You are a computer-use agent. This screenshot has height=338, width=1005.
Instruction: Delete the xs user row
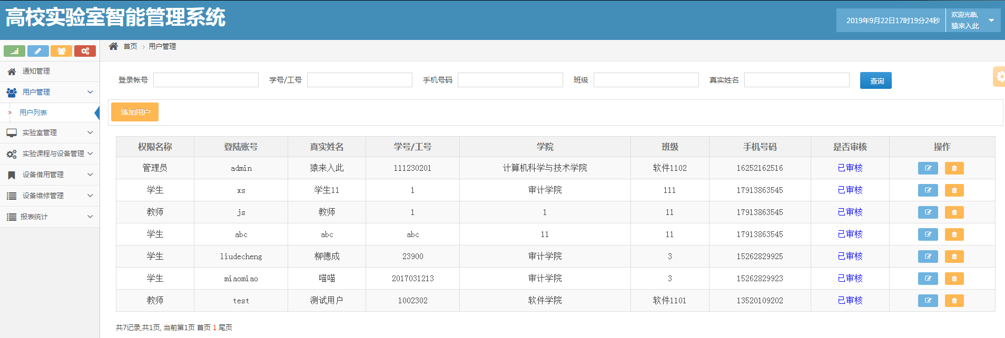[x=954, y=190]
